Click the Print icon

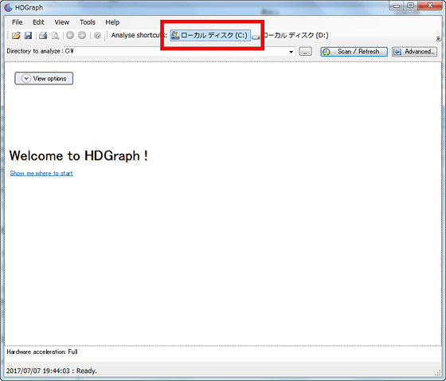coord(43,36)
